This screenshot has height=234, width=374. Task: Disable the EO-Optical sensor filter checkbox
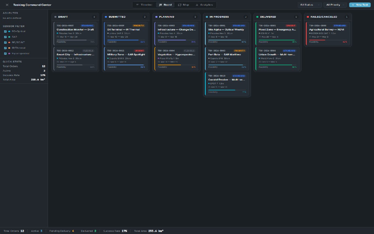tap(6, 31)
